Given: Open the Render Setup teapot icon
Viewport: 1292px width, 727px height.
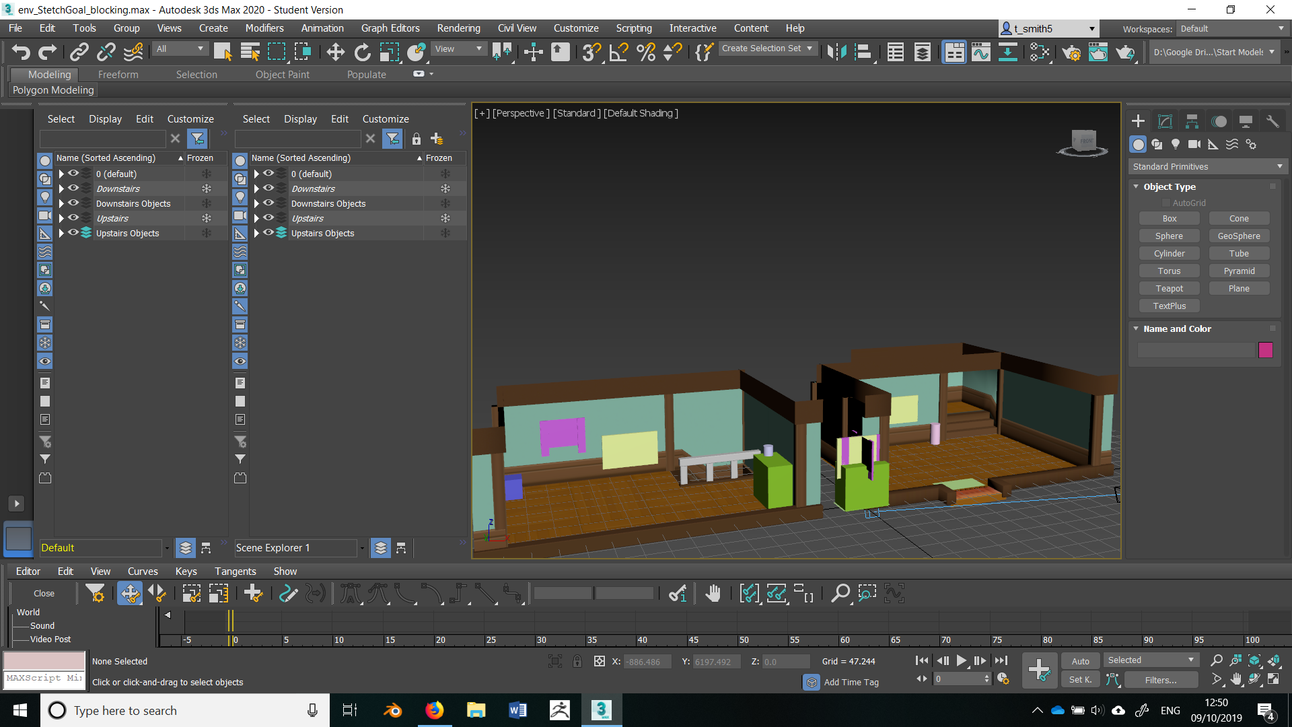Looking at the screenshot, I should [x=1071, y=52].
